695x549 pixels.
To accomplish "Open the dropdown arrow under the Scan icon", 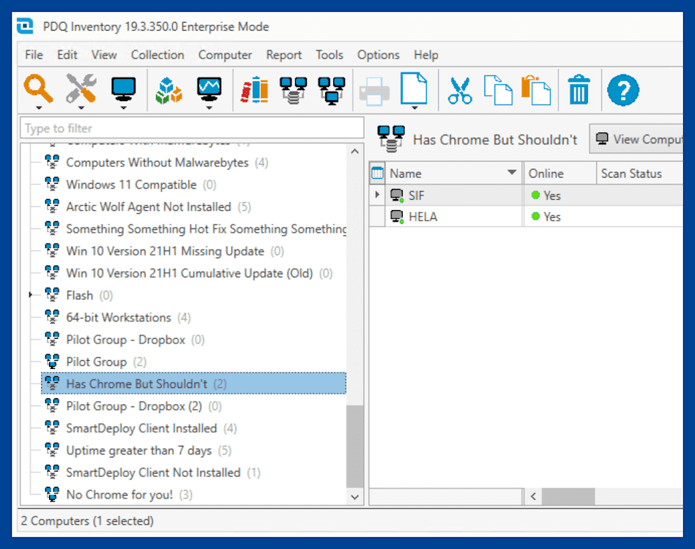I will (39, 108).
